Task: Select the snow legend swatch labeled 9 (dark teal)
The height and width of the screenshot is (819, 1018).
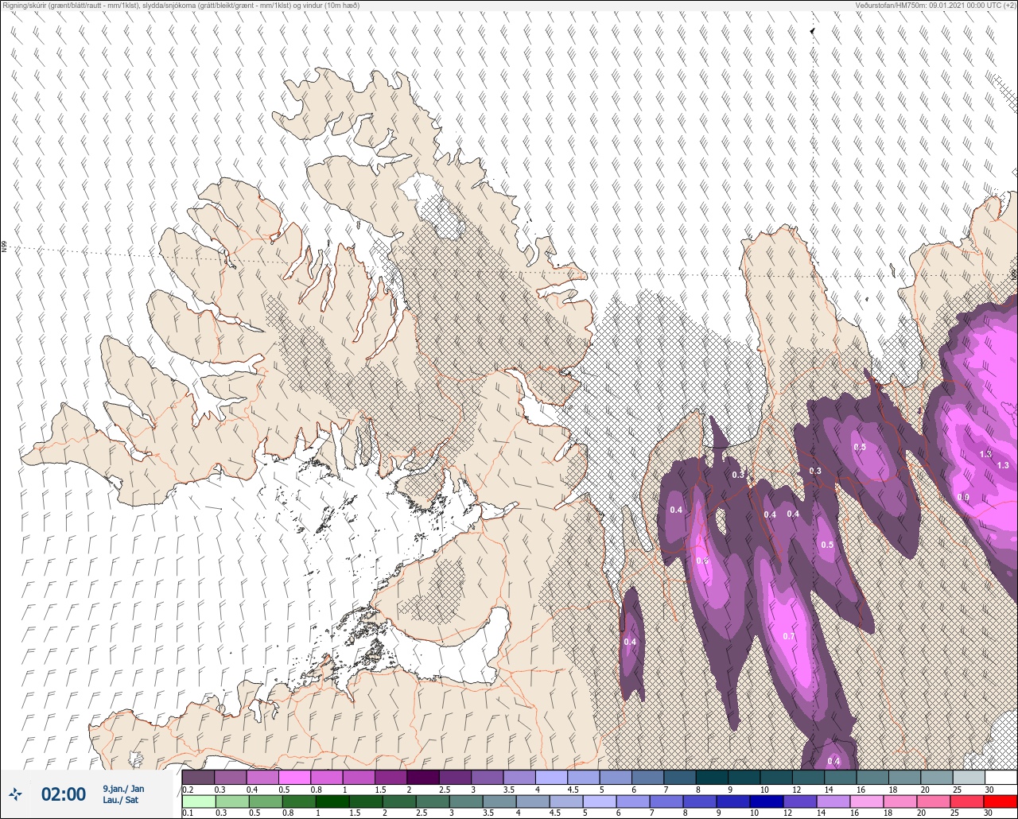Action: 744,777
